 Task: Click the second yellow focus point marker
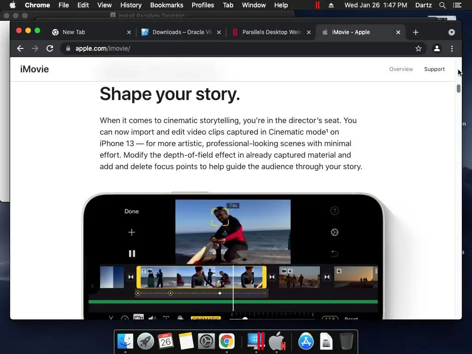(171, 293)
